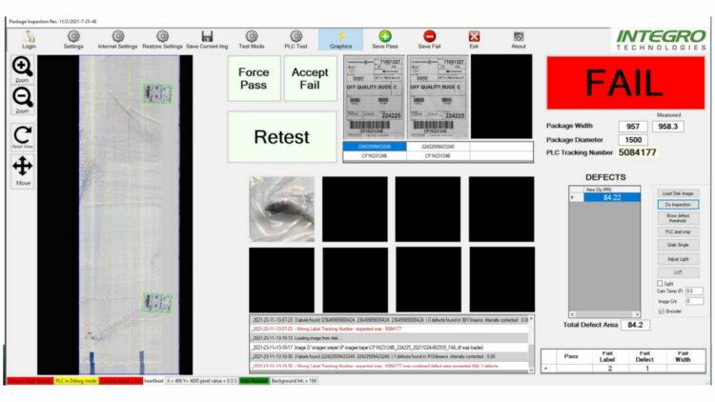Click the large Retest button
The height and width of the screenshot is (402, 715).
[x=282, y=137]
